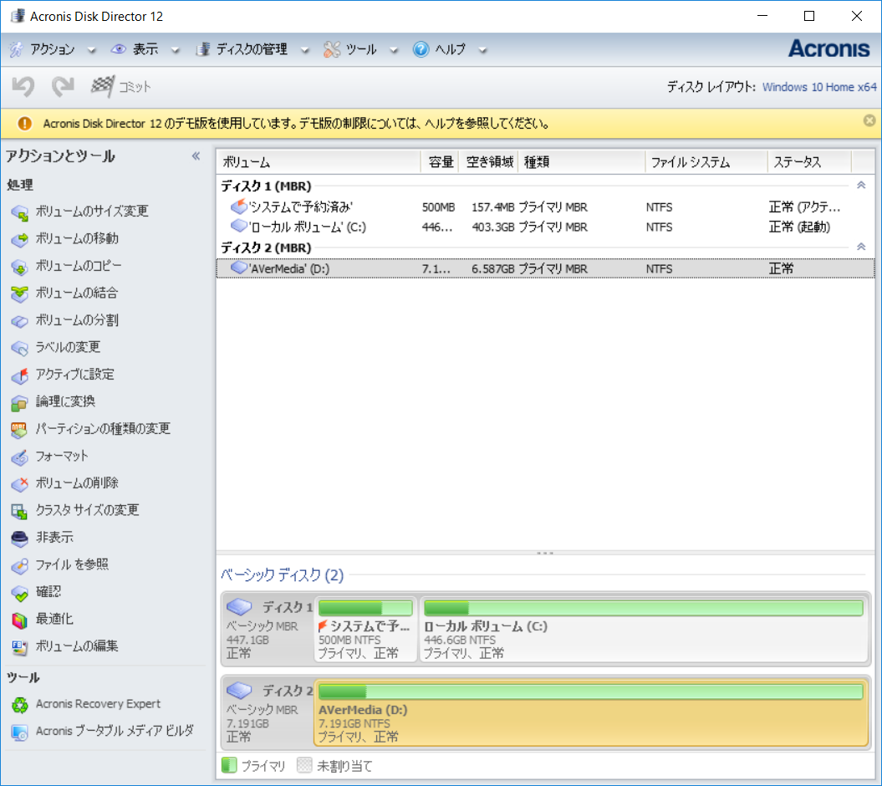Open the アクション menu
Viewport: 882px width, 786px height.
(x=53, y=49)
